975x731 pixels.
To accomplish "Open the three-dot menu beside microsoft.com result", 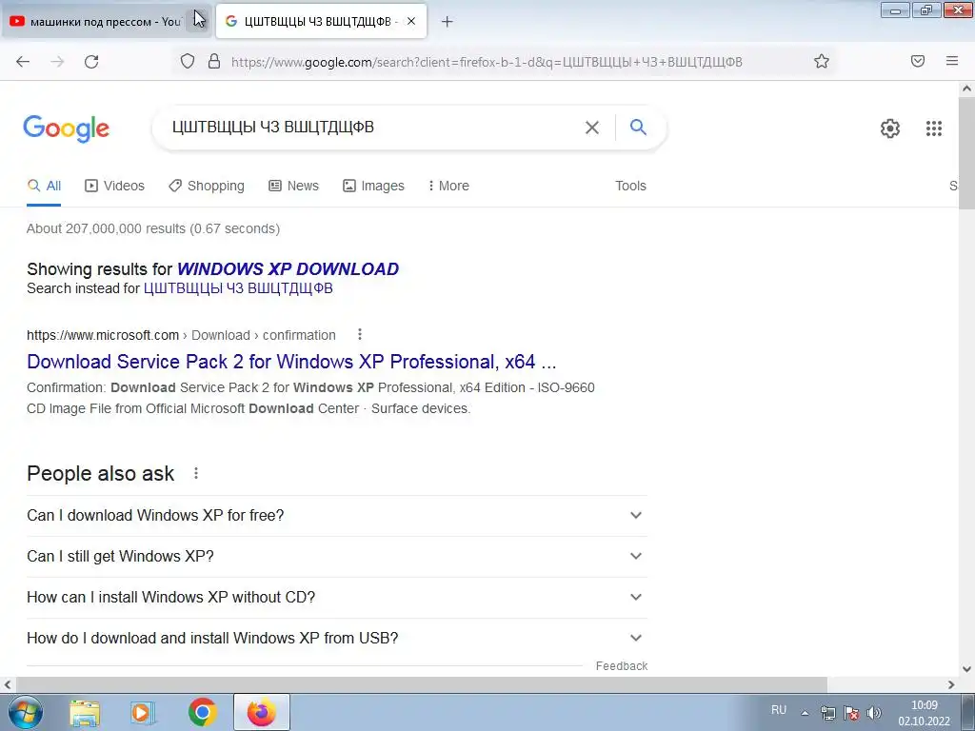I will tap(359, 334).
